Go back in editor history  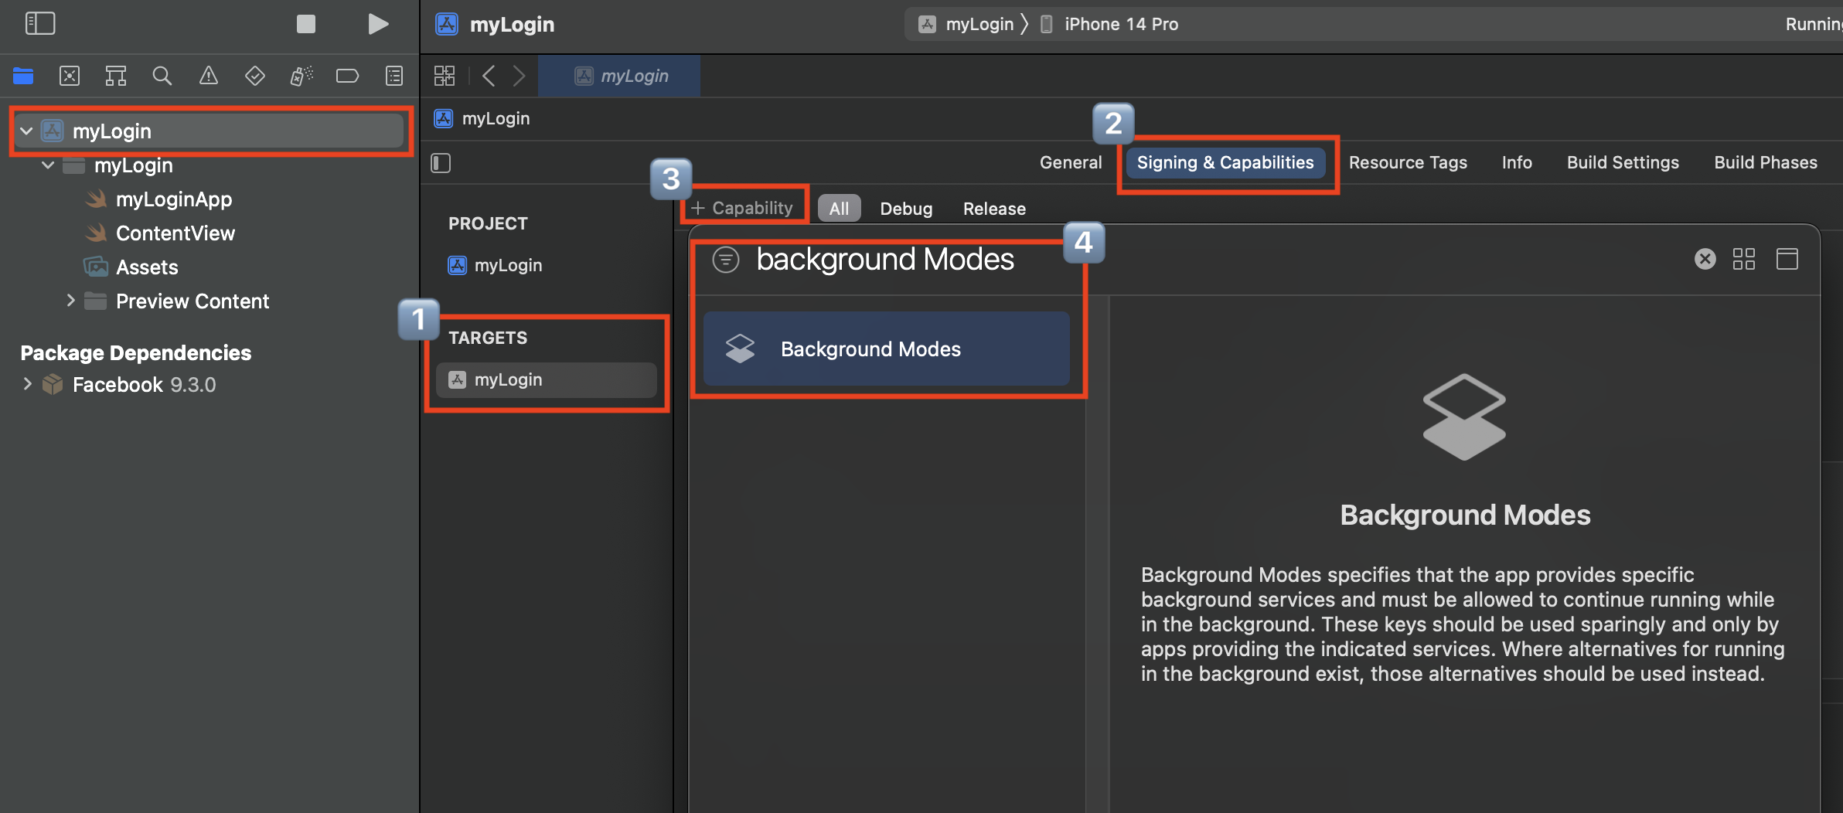[x=489, y=76]
